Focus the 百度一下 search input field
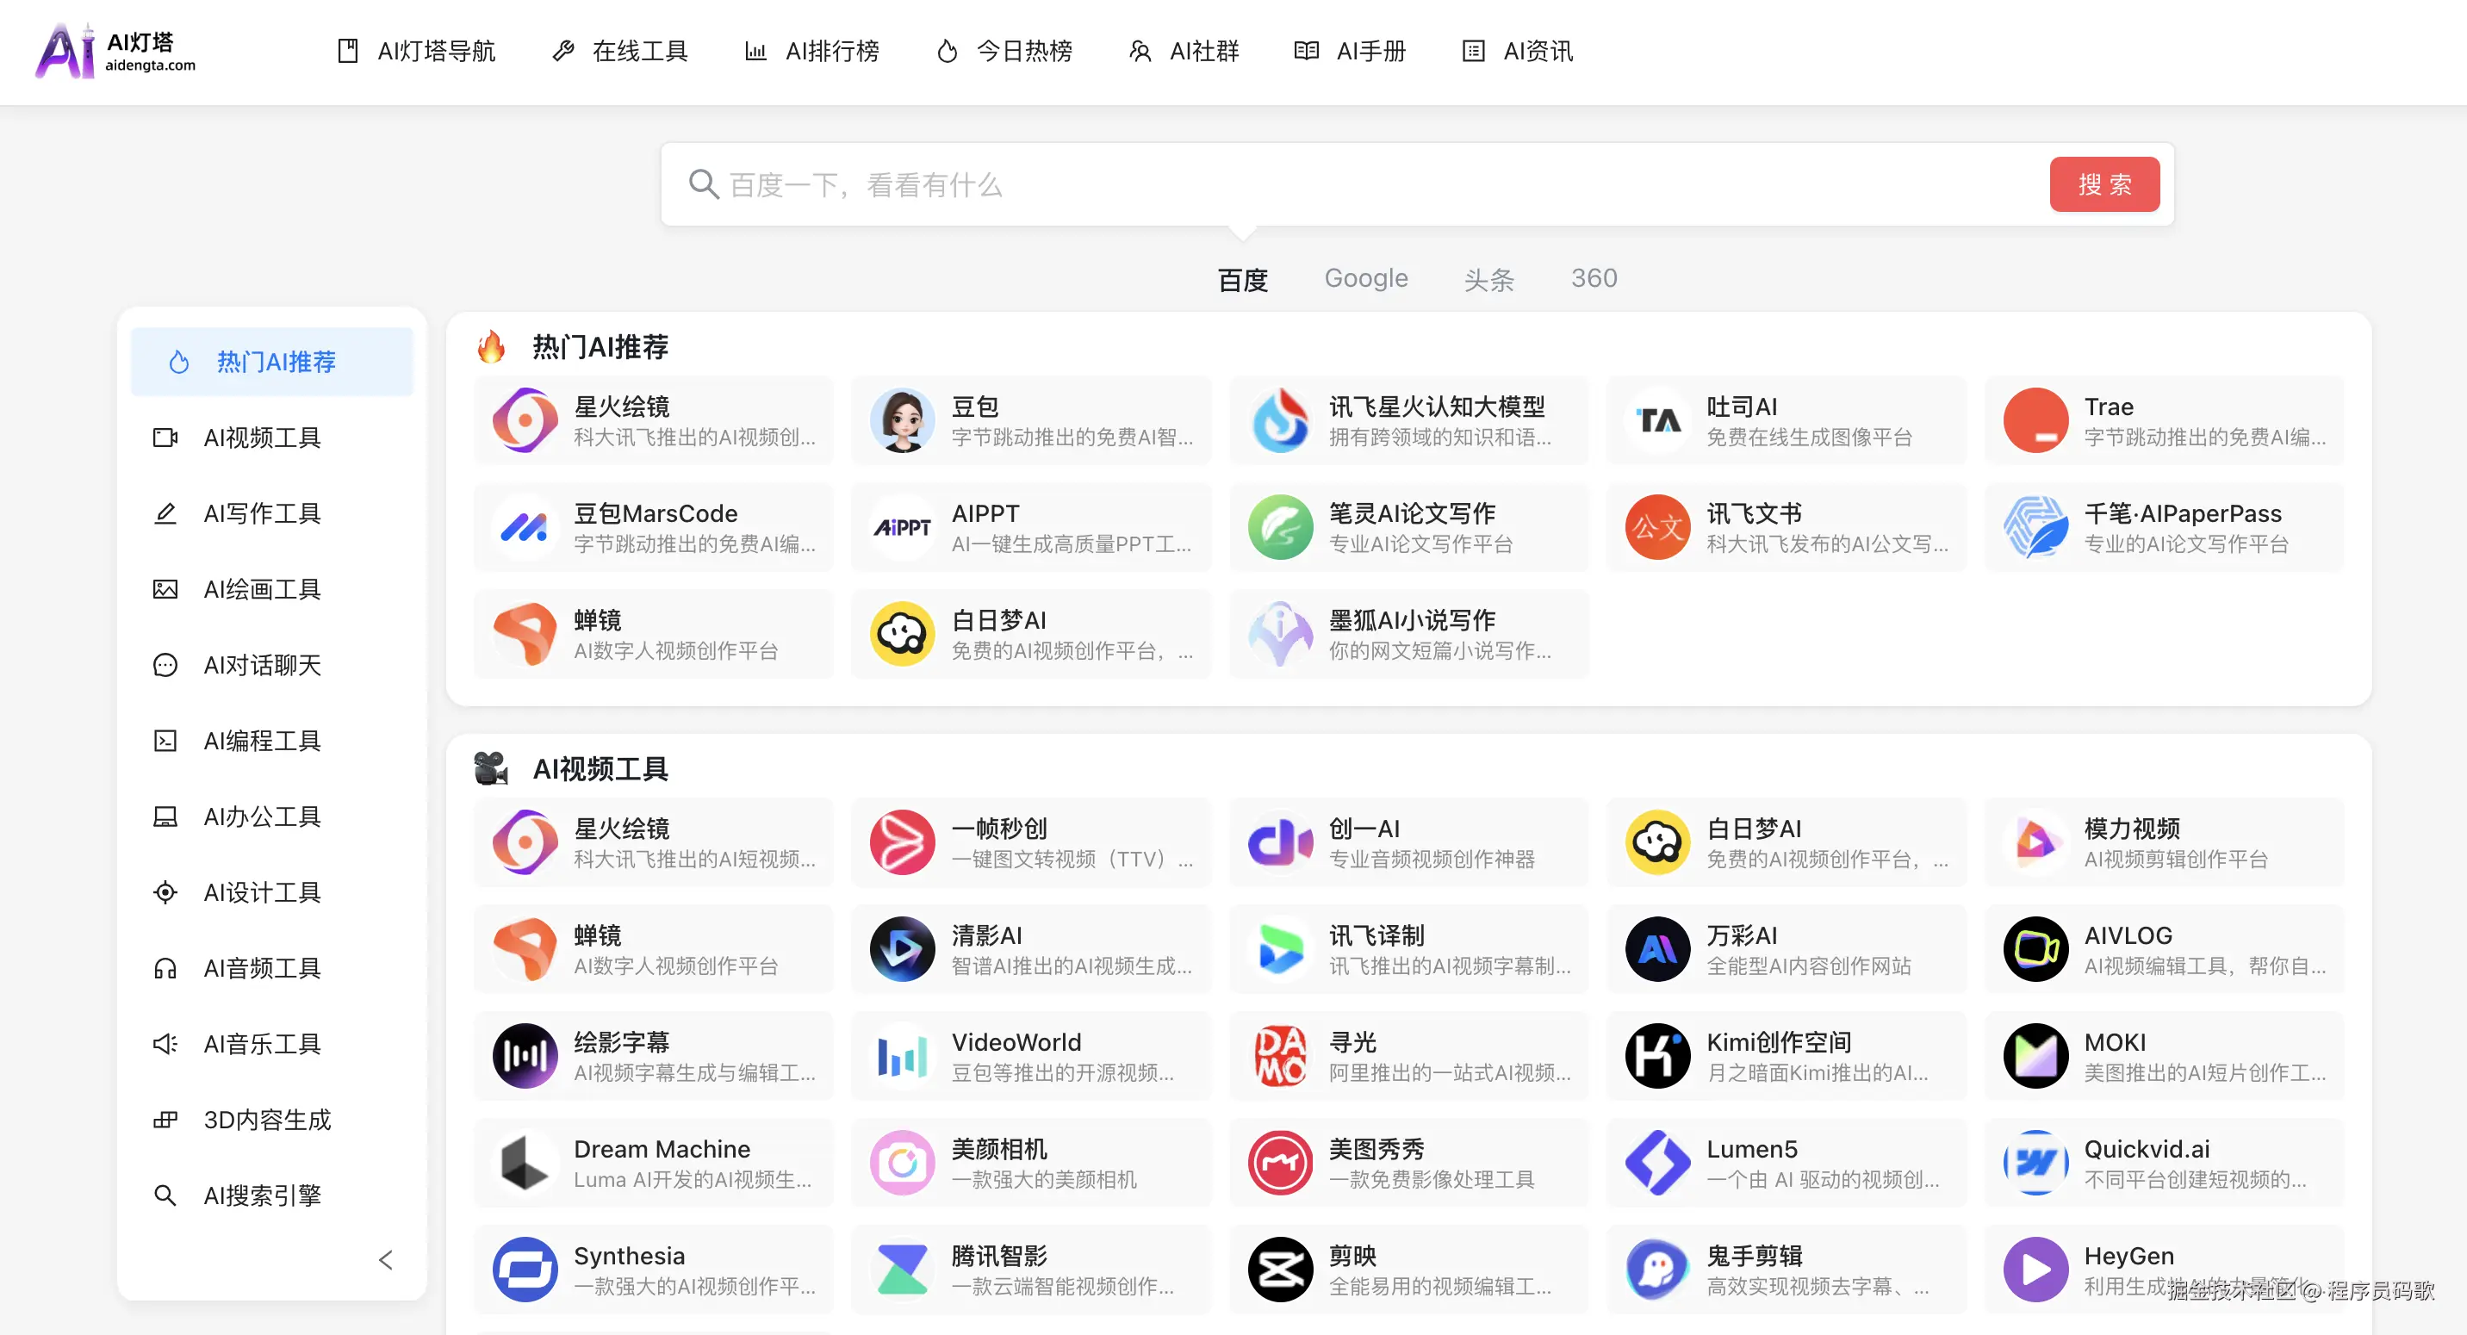Viewport: 2467px width, 1335px height. 1341,185
